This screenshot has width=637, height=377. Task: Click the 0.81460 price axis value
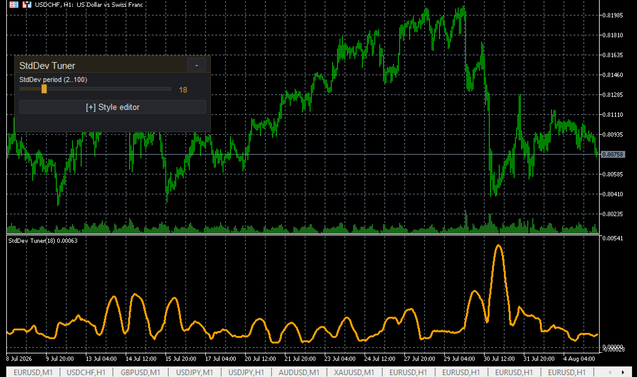tap(612, 75)
